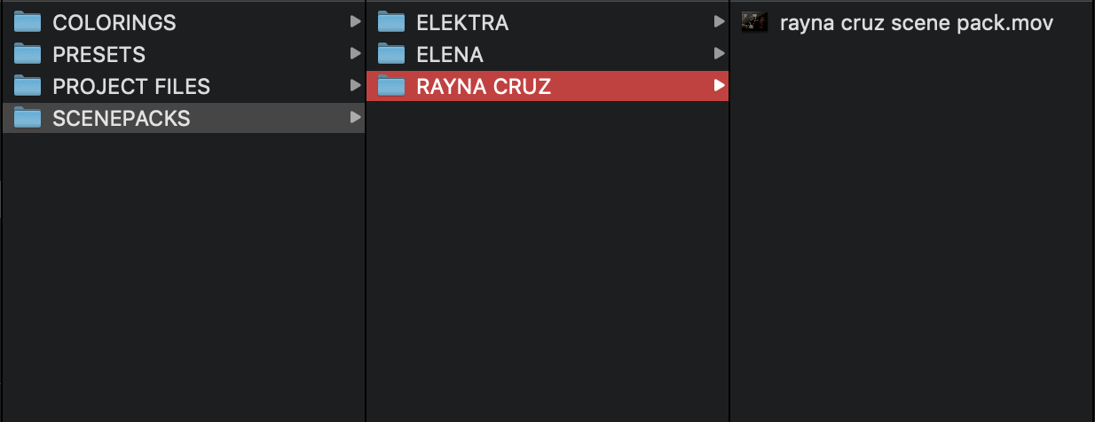Click the PROJECT FILES folder icon
The height and width of the screenshot is (422, 1095).
(x=28, y=86)
